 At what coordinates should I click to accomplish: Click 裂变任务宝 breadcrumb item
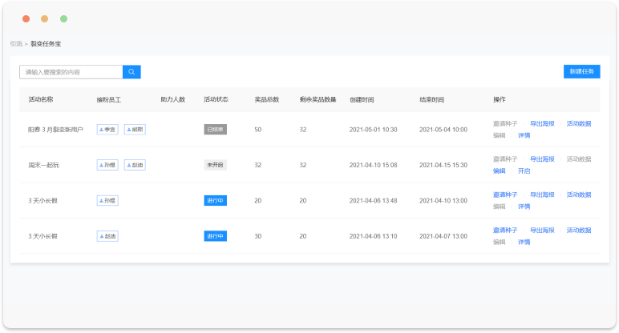(x=46, y=43)
